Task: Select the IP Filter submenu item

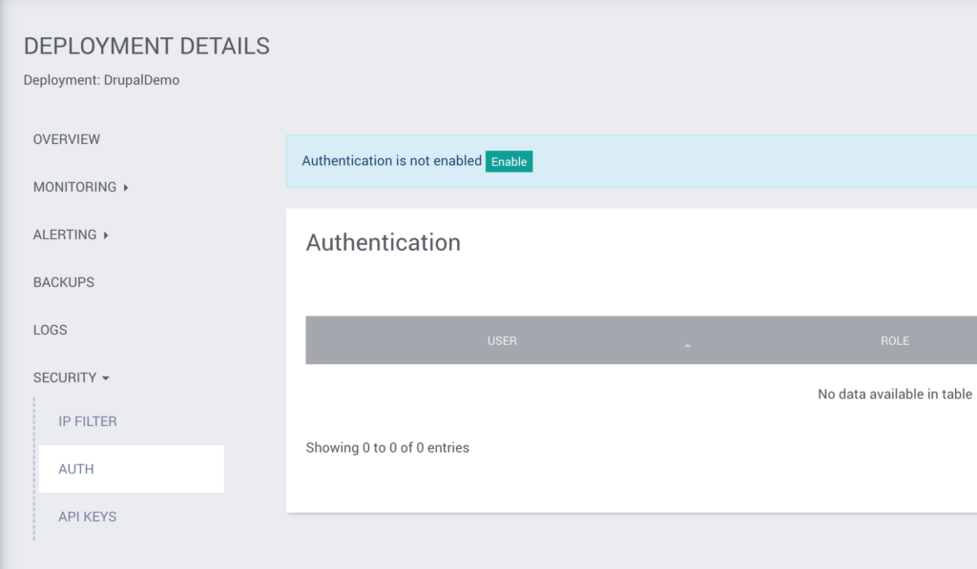Action: click(x=88, y=421)
